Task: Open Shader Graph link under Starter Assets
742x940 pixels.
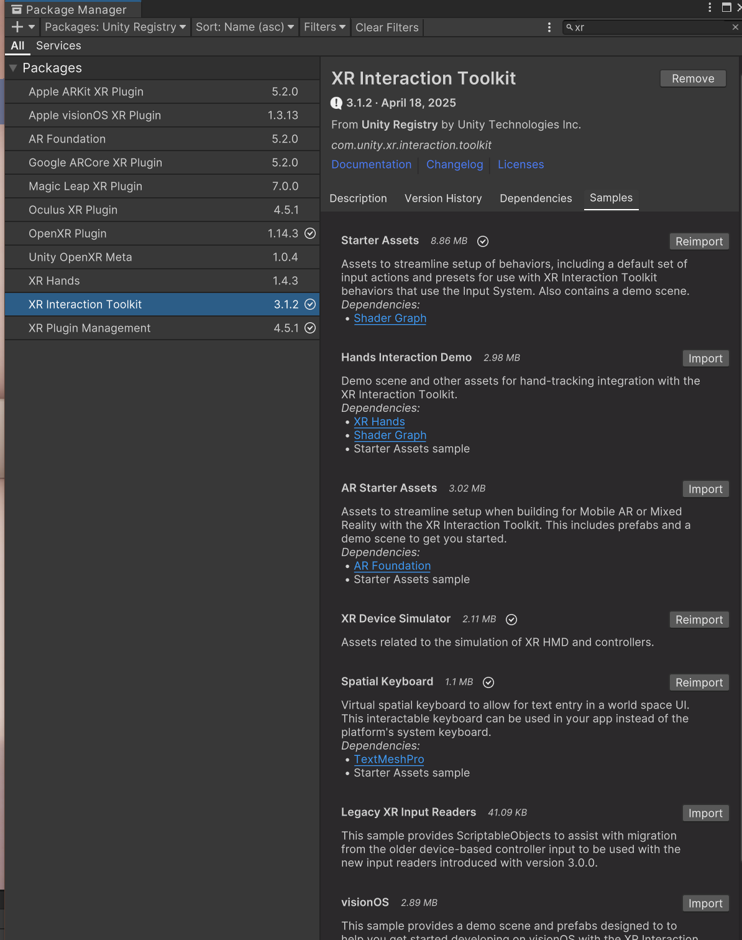Action: tap(390, 318)
